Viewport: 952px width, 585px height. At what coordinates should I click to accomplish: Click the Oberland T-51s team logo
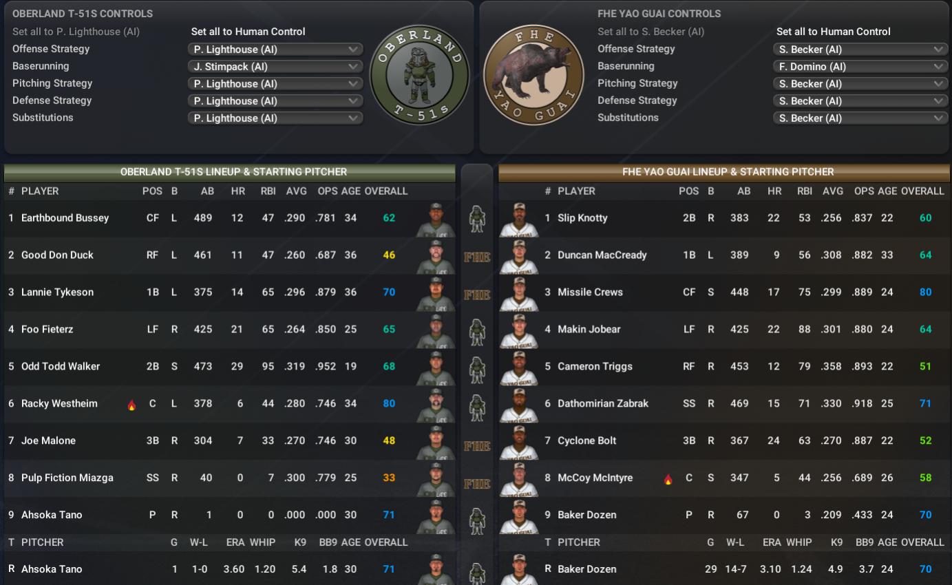coord(419,75)
